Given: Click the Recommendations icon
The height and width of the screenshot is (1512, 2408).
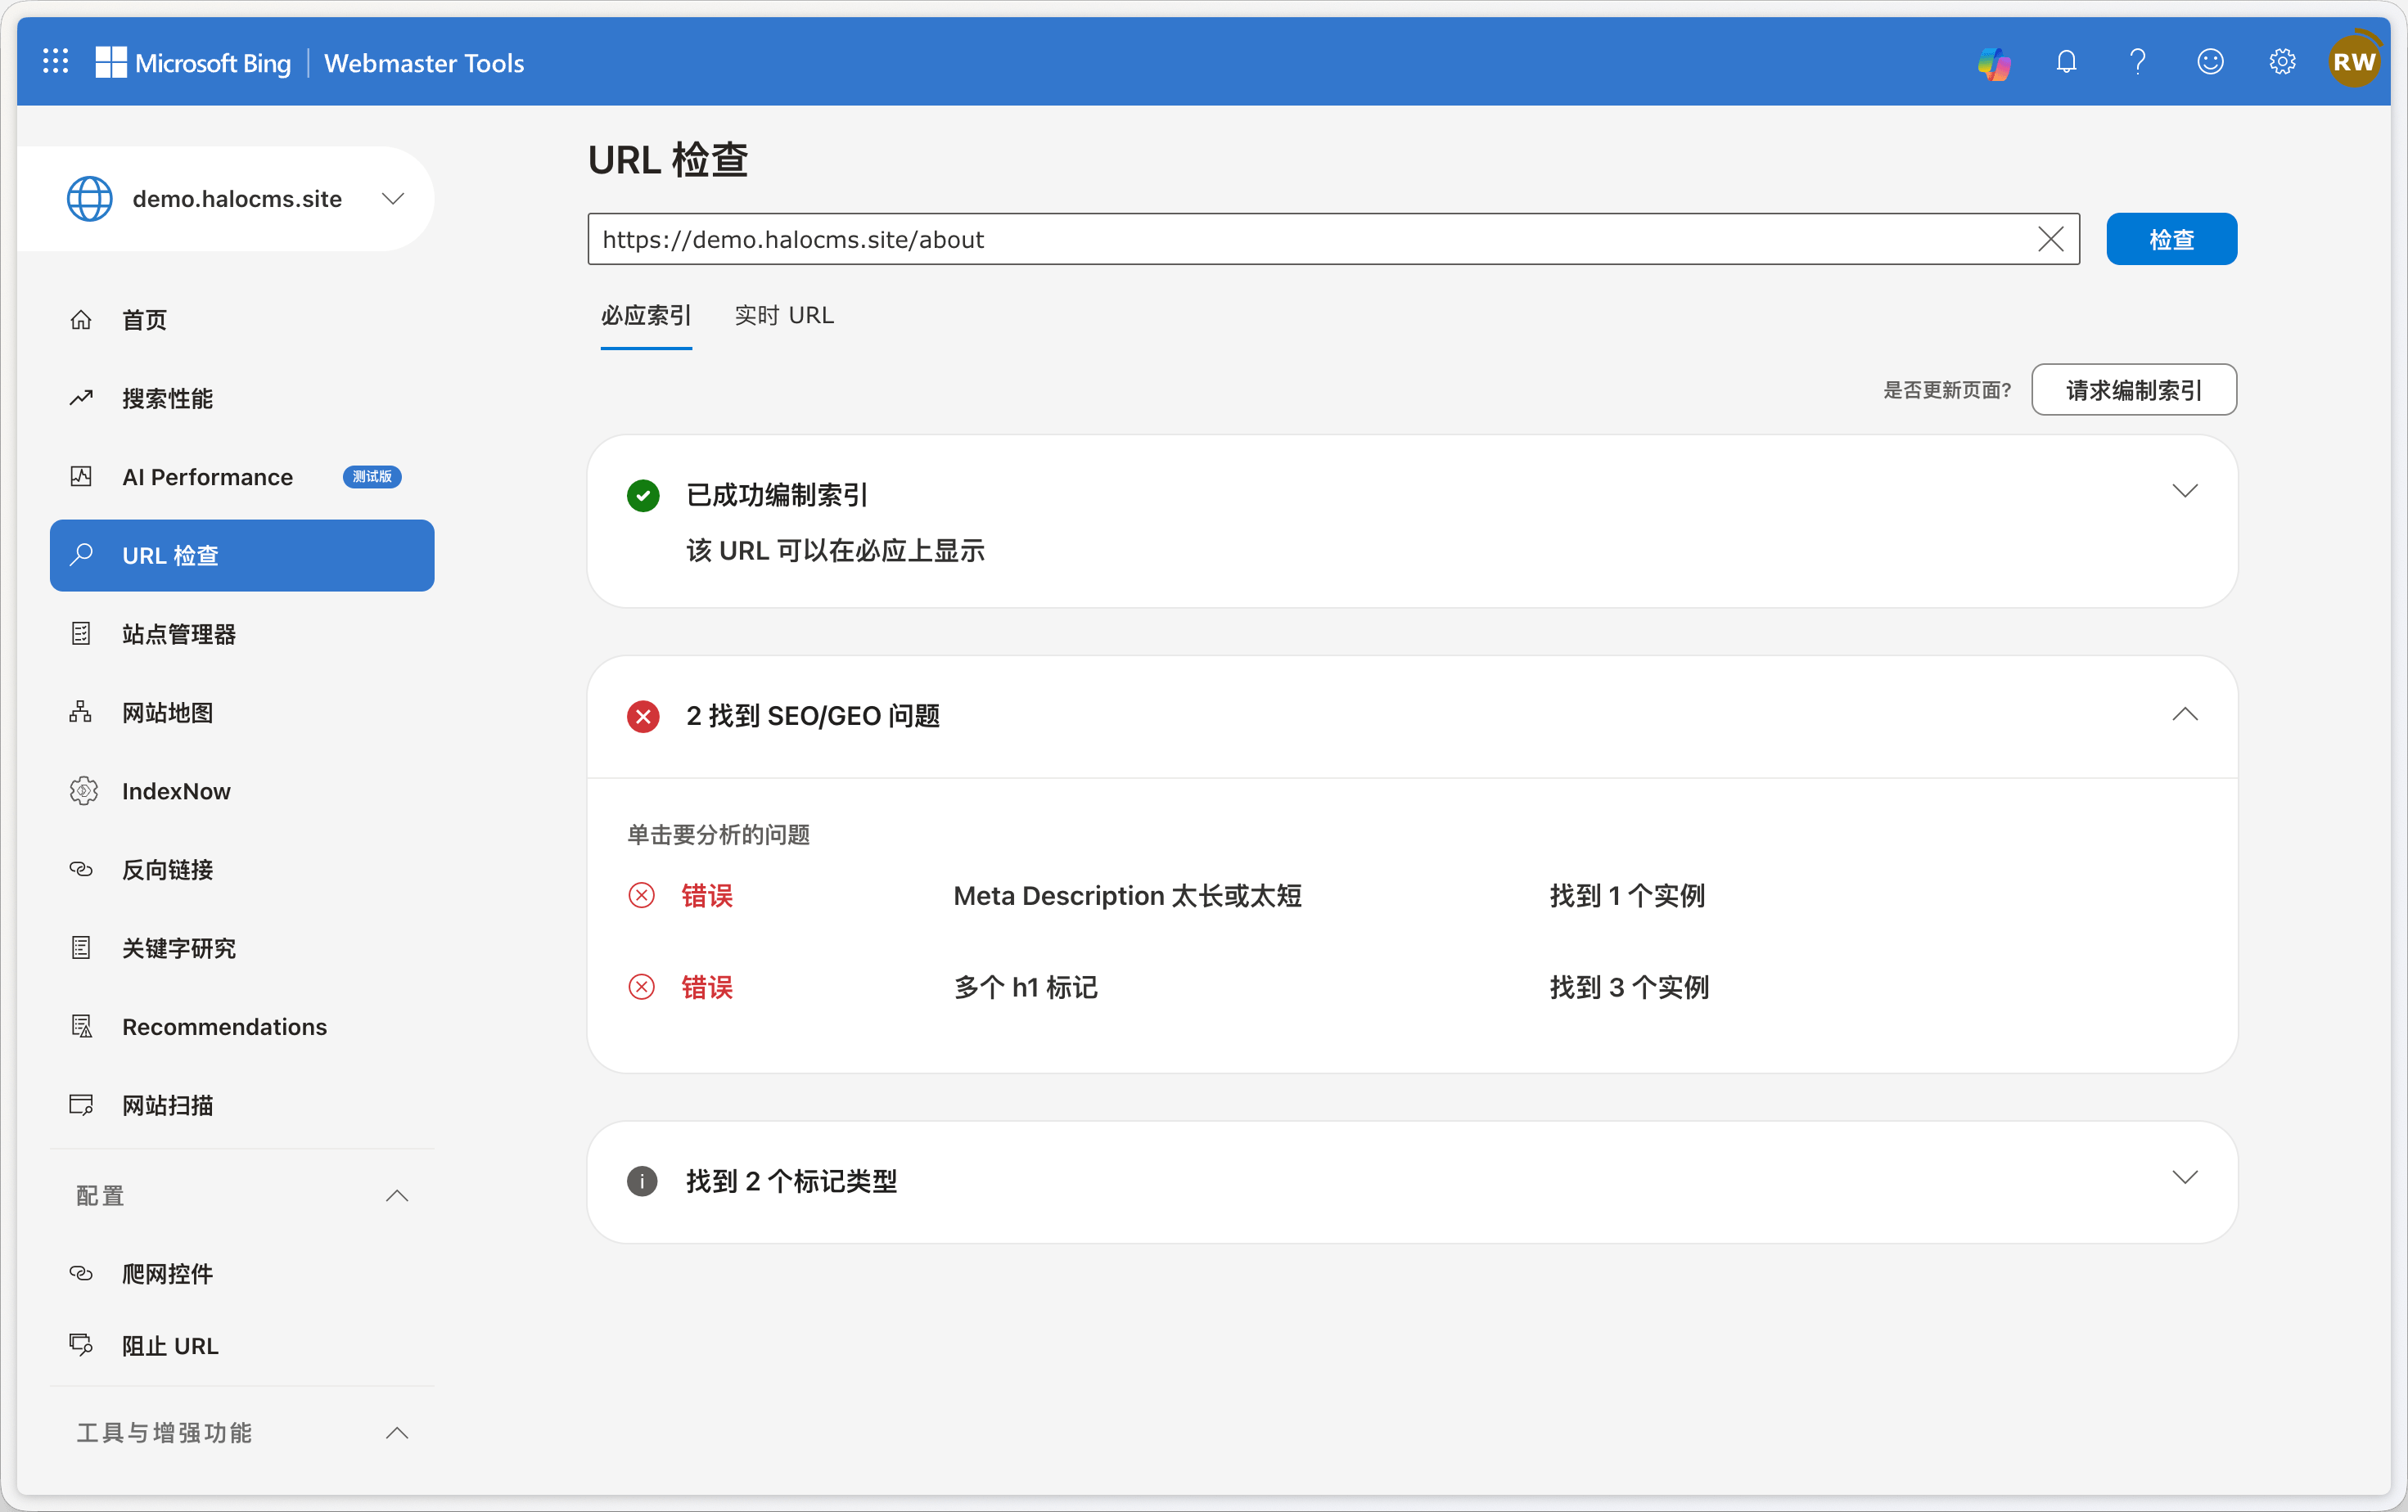Looking at the screenshot, I should (x=82, y=1026).
